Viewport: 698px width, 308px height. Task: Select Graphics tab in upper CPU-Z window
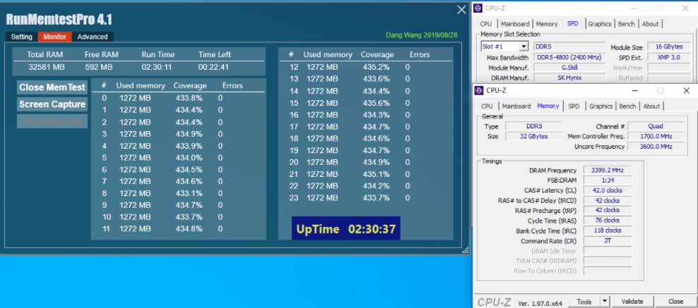pos(600,24)
